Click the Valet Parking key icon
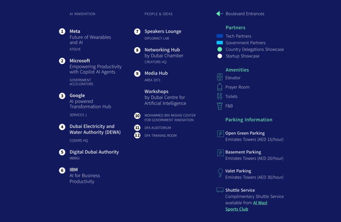Screen dimensions: 341x222 click(x=220, y=173)
